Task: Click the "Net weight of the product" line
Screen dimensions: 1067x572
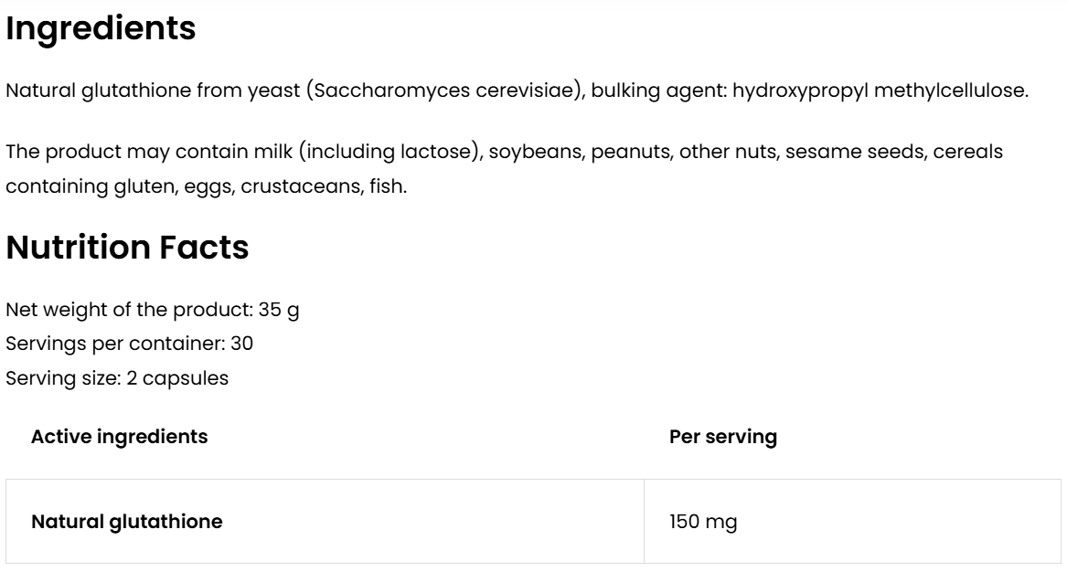Action: [153, 310]
